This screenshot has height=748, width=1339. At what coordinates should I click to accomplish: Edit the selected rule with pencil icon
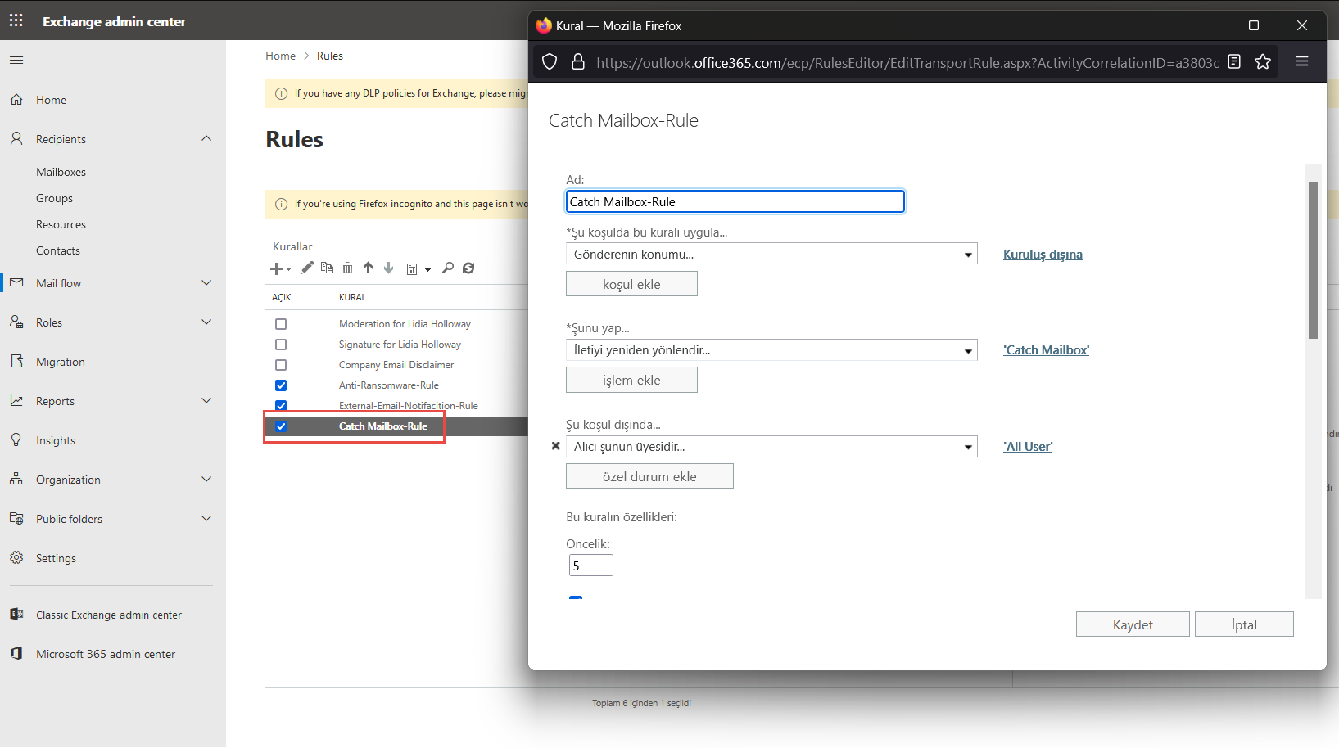point(307,268)
